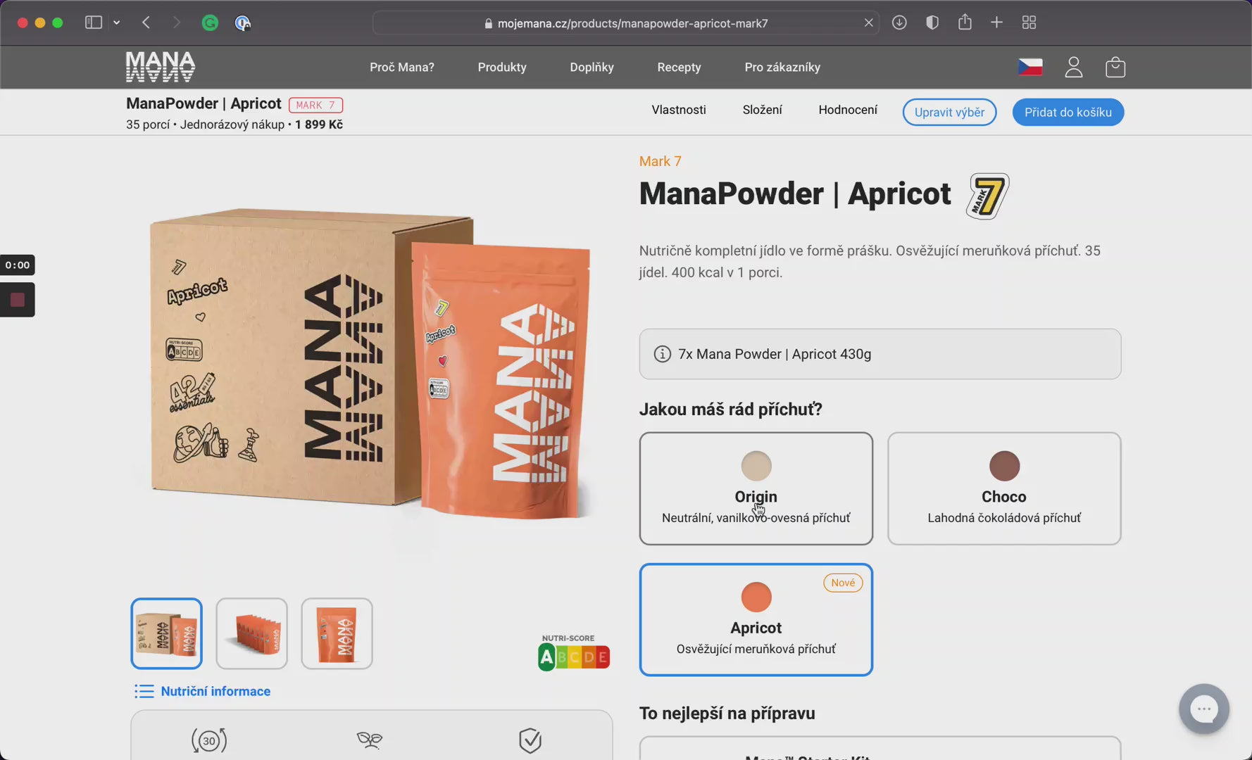Viewport: 1252px width, 760px height.
Task: Click the Přidat do košíku button
Action: tap(1068, 113)
